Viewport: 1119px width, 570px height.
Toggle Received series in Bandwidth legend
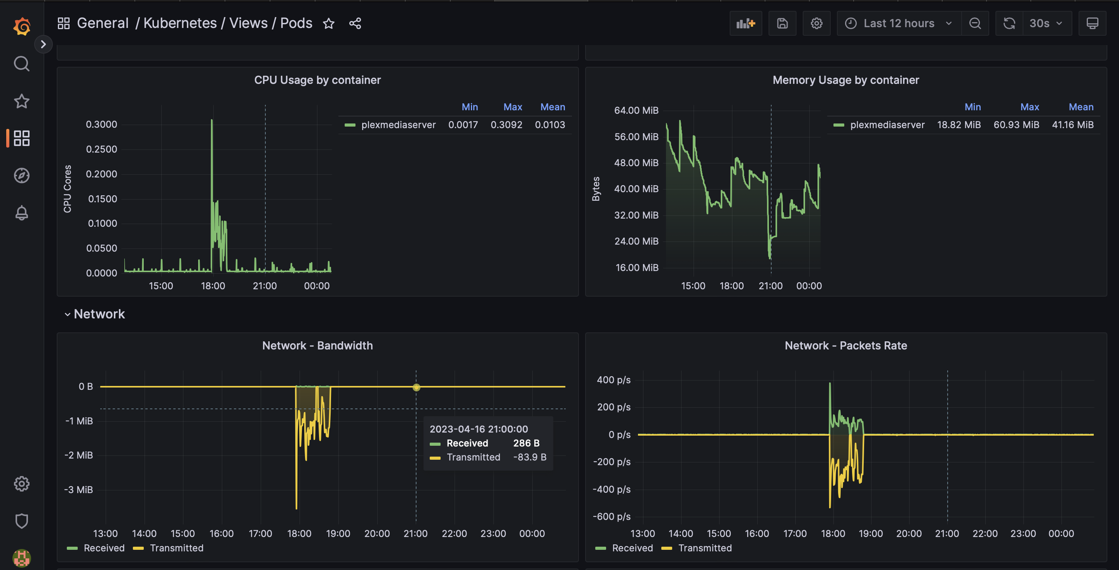click(x=104, y=548)
